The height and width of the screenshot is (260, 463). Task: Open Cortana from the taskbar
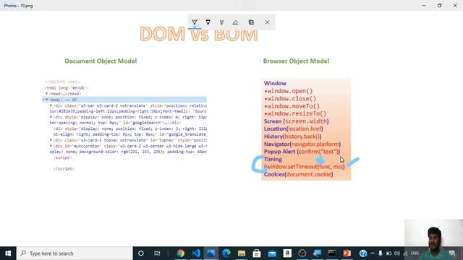coord(141,253)
